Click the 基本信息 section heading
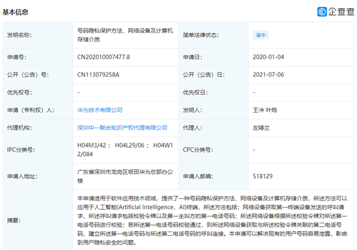Viewport: 357px width, 250px height. coord(15,12)
